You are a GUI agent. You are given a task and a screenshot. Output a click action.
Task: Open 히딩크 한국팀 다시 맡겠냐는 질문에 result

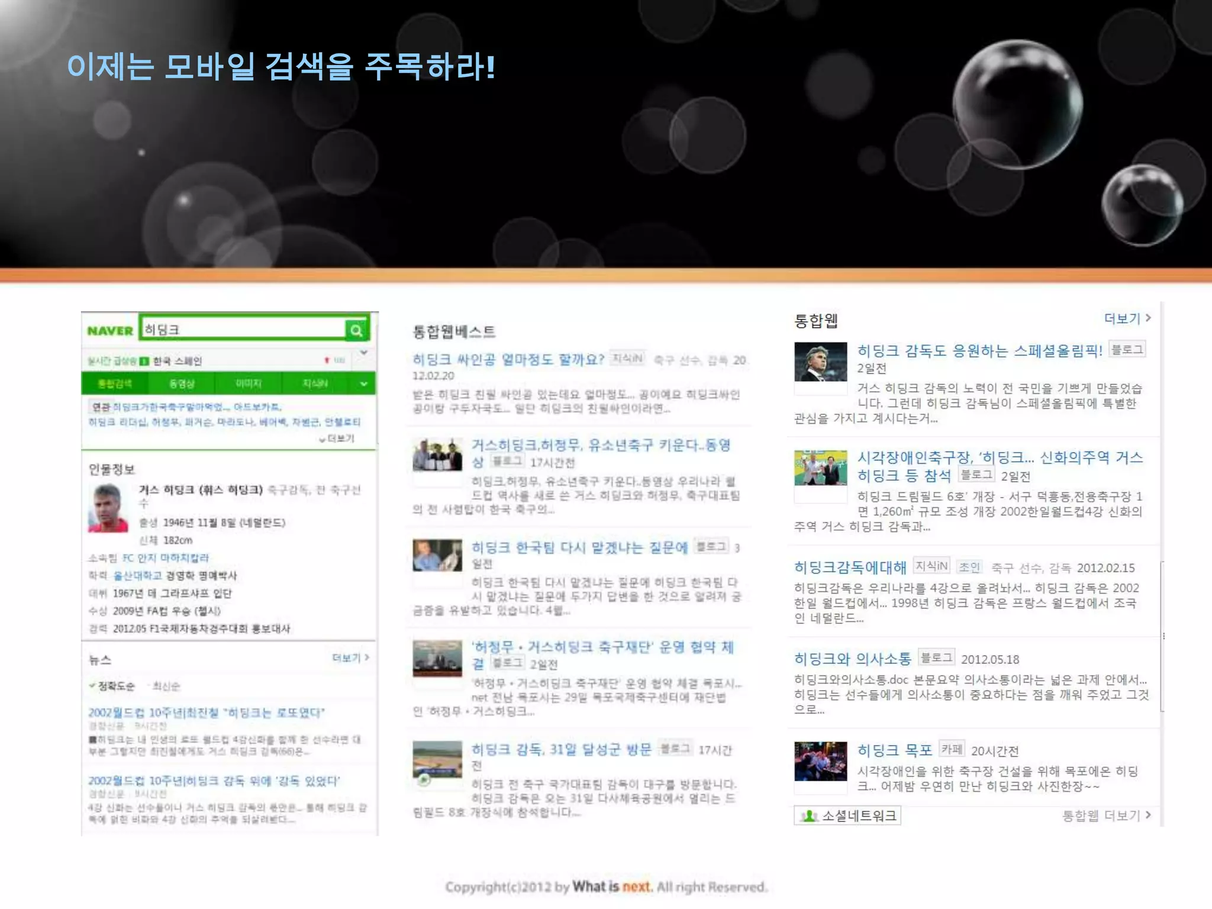point(579,547)
